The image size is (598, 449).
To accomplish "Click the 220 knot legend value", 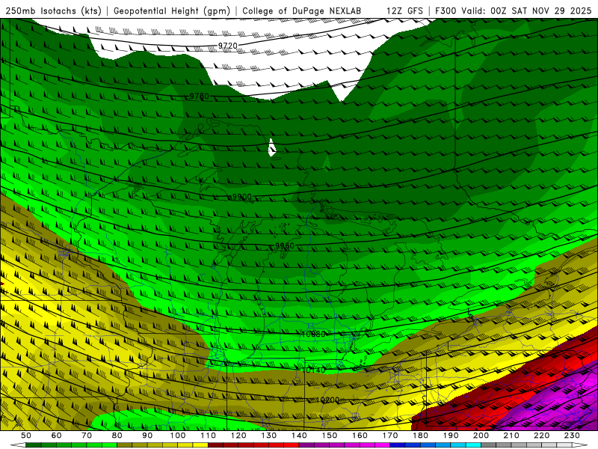I will [x=541, y=436].
